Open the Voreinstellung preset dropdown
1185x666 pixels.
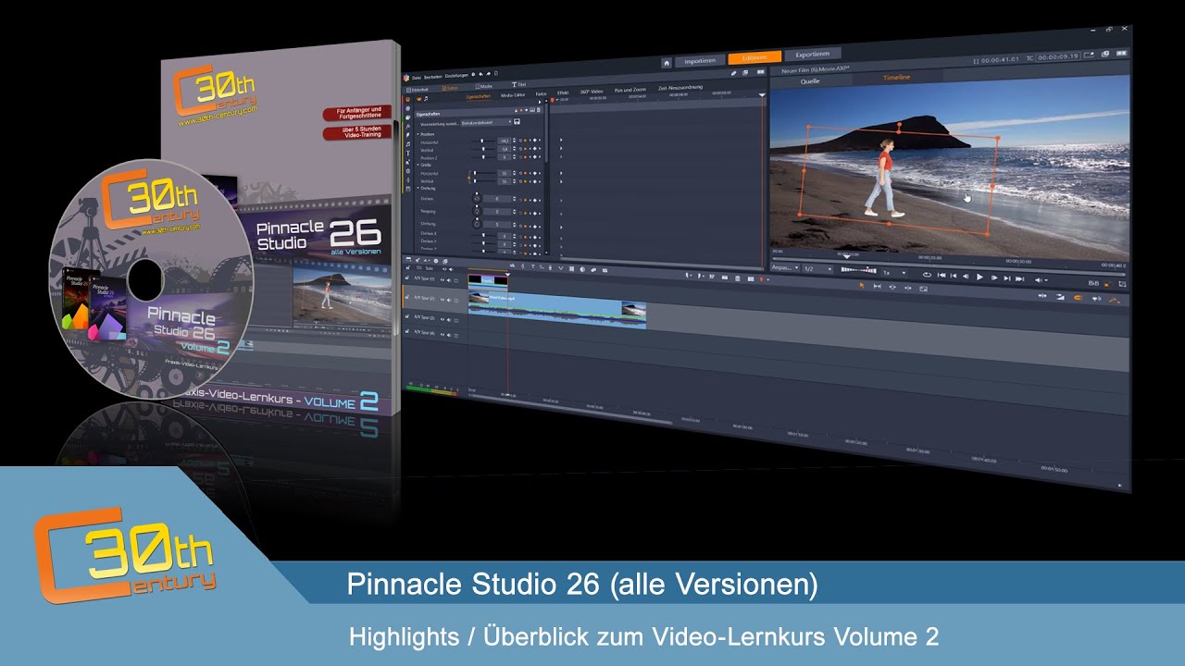click(x=487, y=122)
